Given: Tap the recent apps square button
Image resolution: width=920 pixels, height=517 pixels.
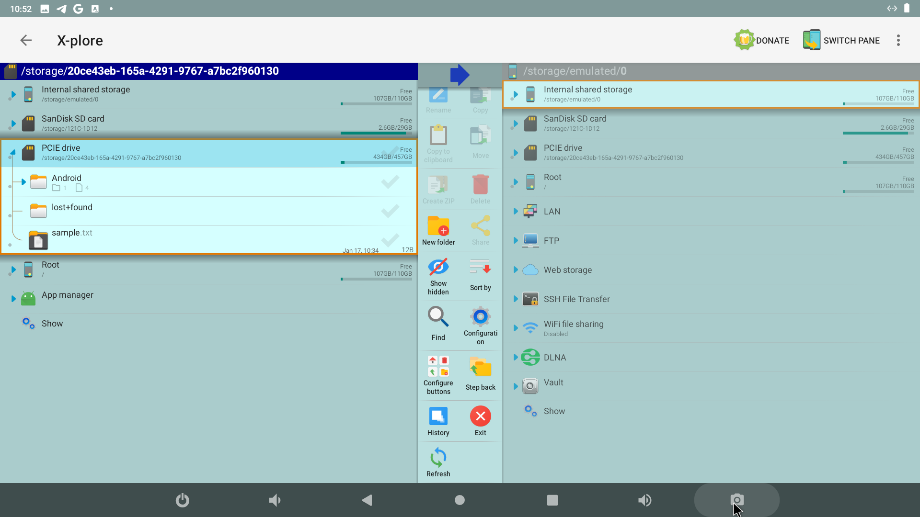Looking at the screenshot, I should (552, 500).
